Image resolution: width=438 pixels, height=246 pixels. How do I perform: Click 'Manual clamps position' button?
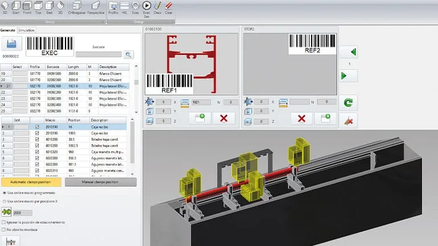coord(100,182)
